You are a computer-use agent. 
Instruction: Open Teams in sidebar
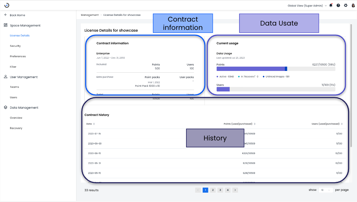[x=14, y=87]
